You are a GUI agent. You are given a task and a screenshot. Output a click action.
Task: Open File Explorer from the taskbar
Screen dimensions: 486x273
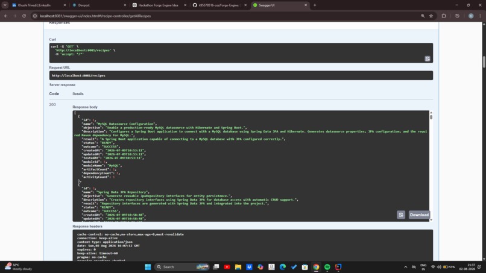coord(238,267)
